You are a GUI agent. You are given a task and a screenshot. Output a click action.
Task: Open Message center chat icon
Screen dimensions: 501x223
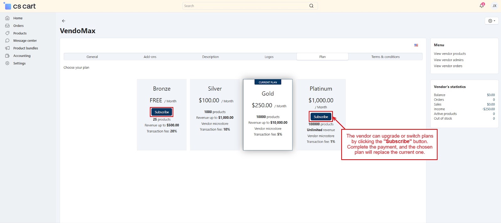click(7, 41)
